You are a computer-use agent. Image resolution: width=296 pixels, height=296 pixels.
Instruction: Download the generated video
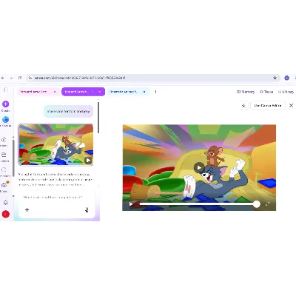[243, 105]
